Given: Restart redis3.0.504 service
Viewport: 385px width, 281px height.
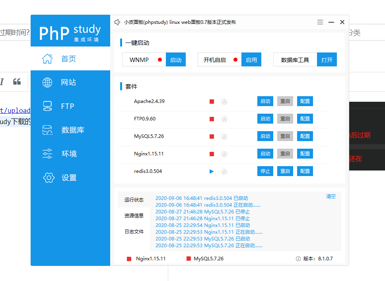Looking at the screenshot, I should point(285,171).
